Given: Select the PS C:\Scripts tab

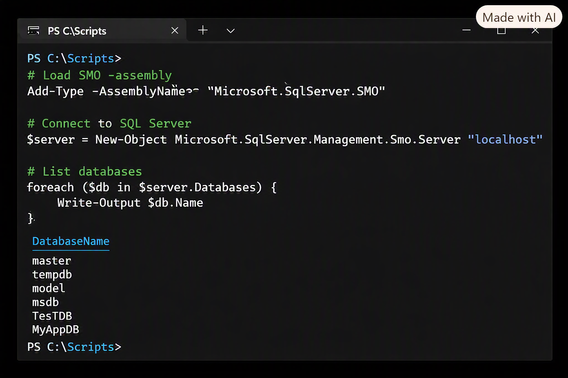Looking at the screenshot, I should point(102,31).
